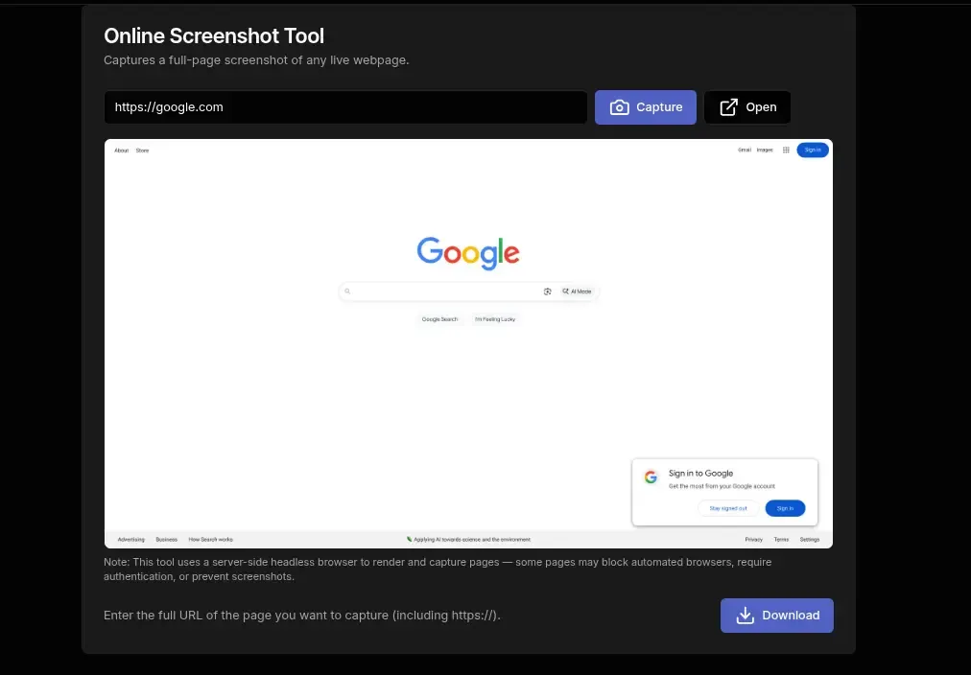Screen dimensions: 971x675
Task: Open Gmail from the top links
Action: tap(744, 150)
